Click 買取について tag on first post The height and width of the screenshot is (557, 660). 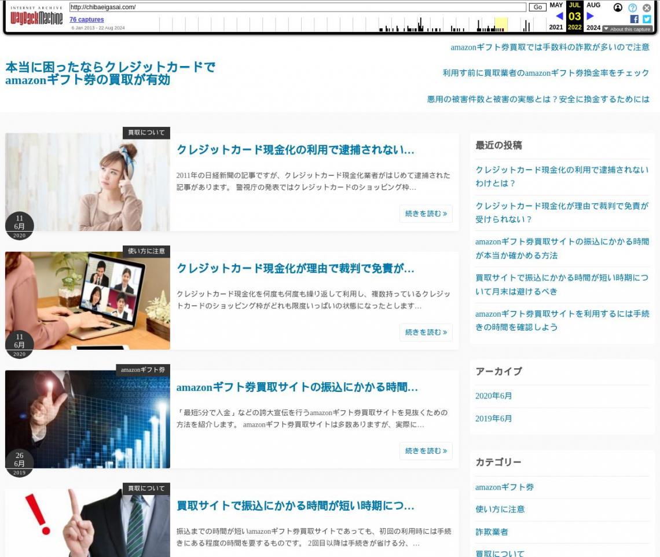tap(146, 133)
